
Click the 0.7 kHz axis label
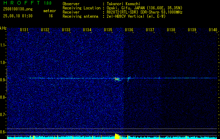point(3,115)
